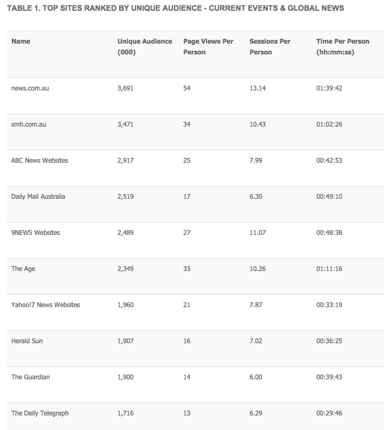386x430 pixels.
Task: Select the 01:11:16 time value for The Age
Action: pos(329,269)
